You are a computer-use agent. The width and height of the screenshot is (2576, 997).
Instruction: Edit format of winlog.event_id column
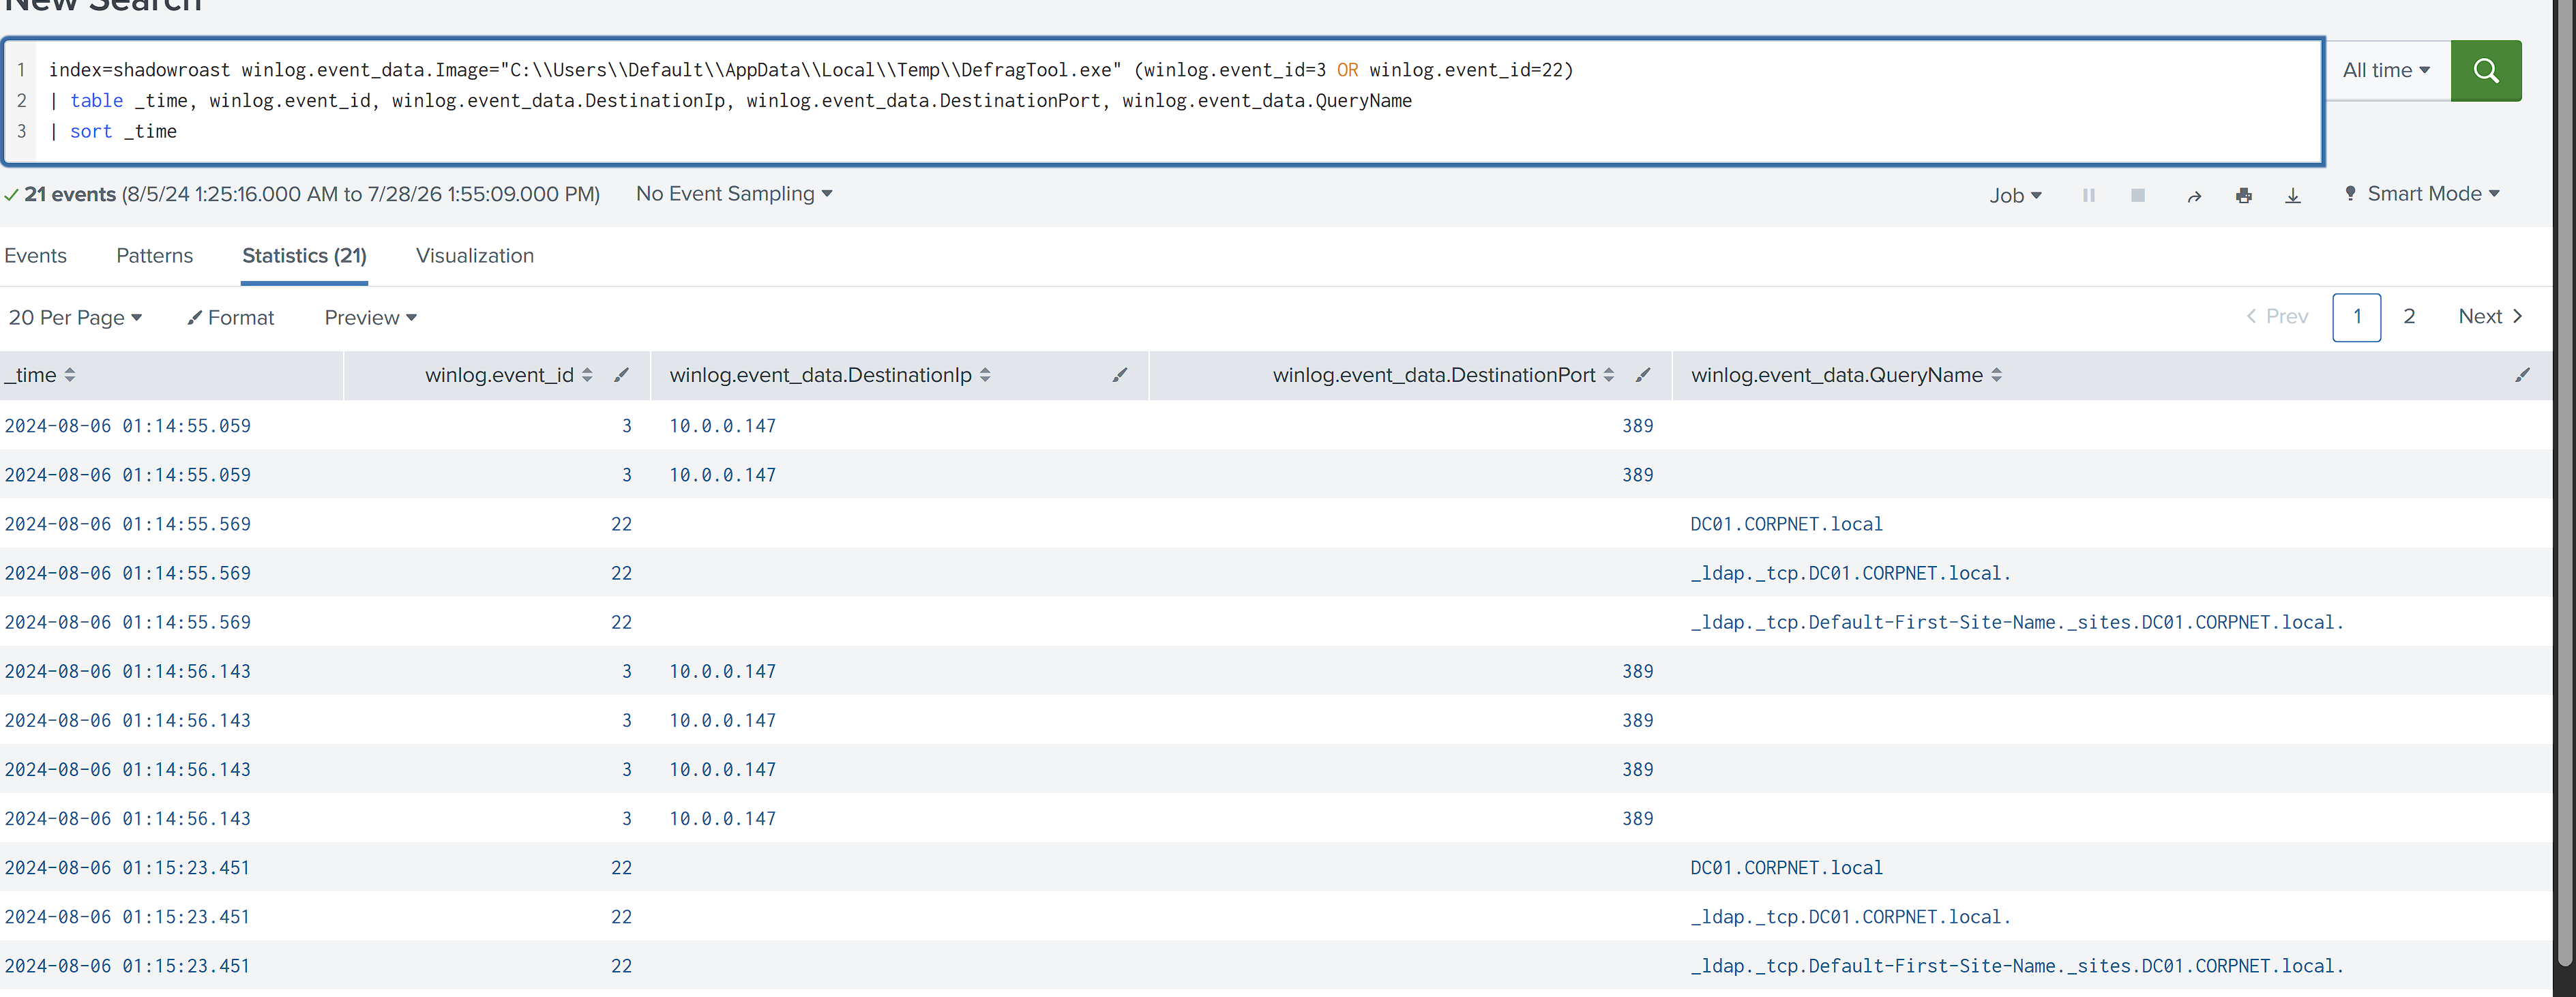(621, 375)
